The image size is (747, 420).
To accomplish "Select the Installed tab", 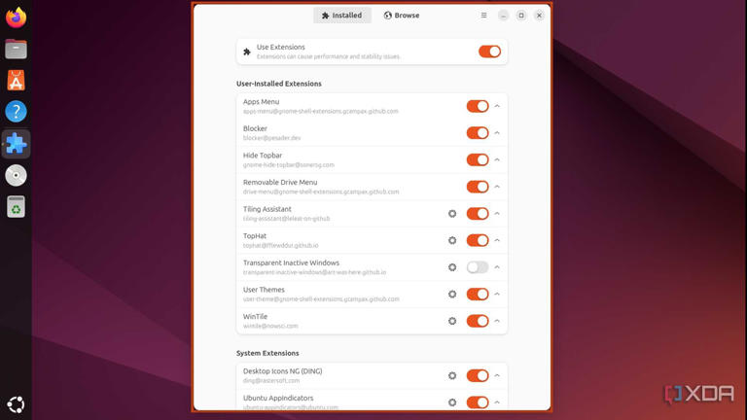I will [342, 16].
